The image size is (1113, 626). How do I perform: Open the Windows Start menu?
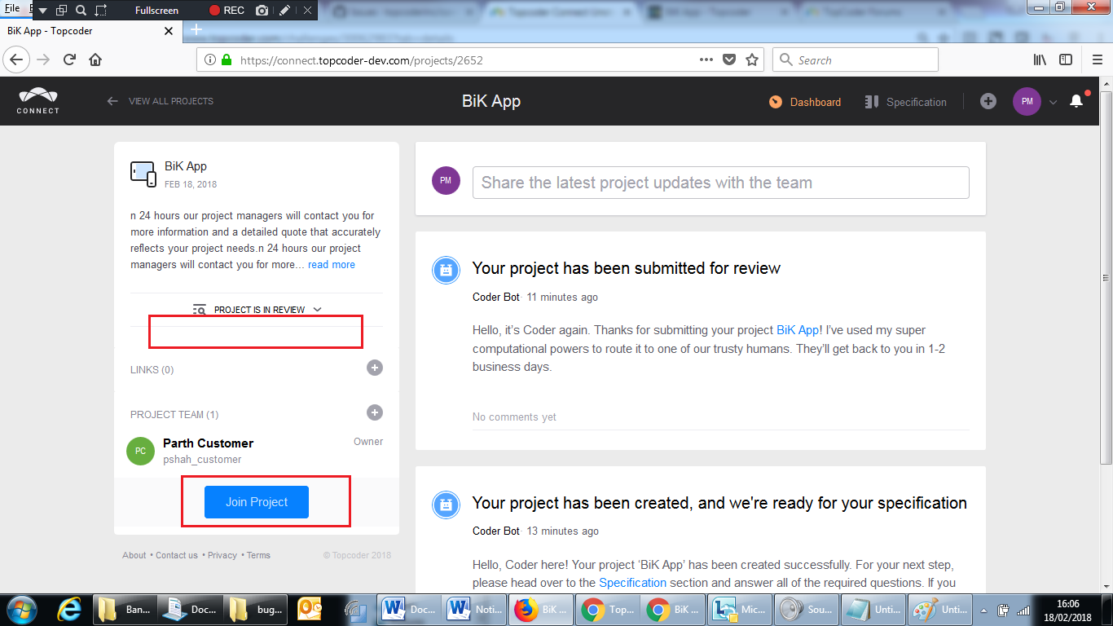(22, 609)
